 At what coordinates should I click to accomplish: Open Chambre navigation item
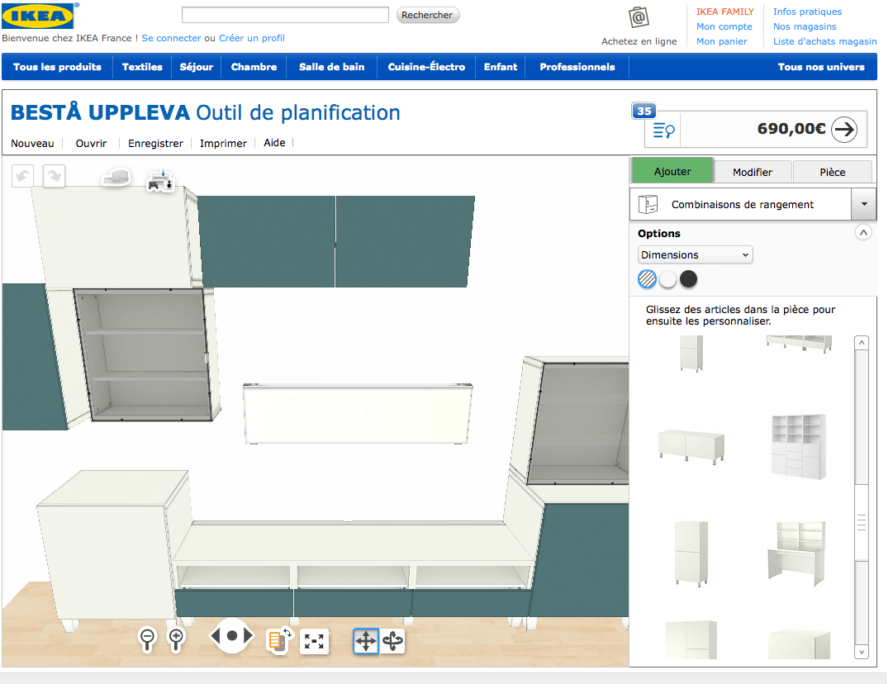coord(254,67)
